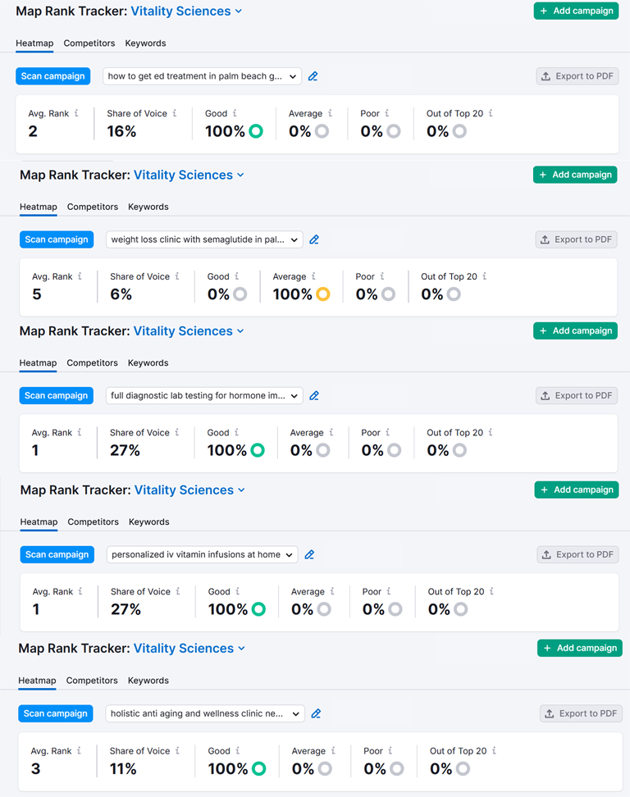The image size is (630, 797).
Task: Click the info icon beside Out of Top 20 in the last panel
Action: (494, 750)
